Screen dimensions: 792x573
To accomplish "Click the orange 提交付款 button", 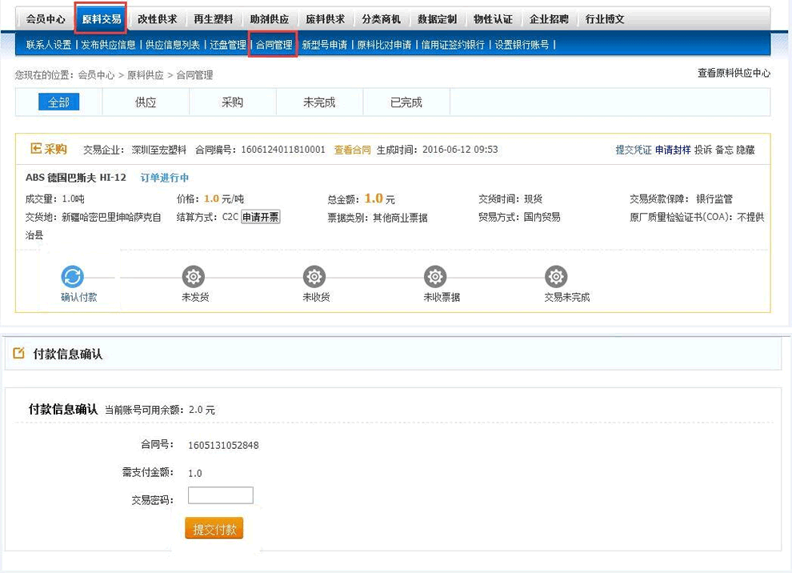I will point(214,528).
